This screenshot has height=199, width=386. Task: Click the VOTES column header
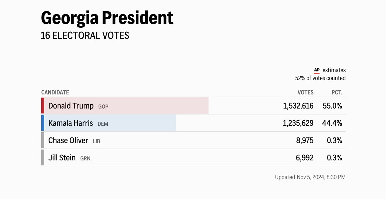coord(305,93)
